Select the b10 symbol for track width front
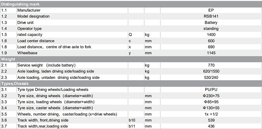262x129 pixels. [132, 120]
